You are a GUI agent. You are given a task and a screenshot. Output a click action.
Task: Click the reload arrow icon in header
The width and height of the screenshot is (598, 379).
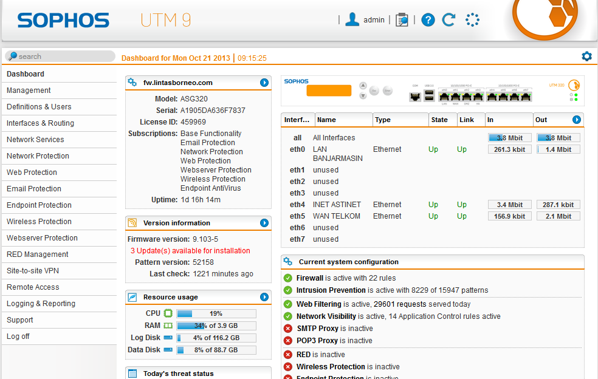(x=448, y=20)
